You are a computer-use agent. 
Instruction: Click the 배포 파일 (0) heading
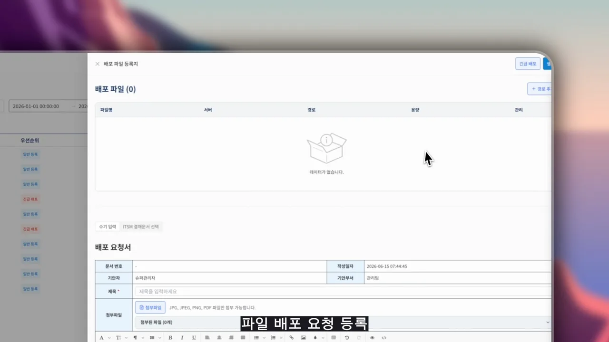pyautogui.click(x=115, y=89)
